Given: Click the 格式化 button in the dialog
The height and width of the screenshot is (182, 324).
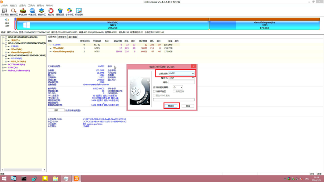Looking at the screenshot, I should 171,106.
